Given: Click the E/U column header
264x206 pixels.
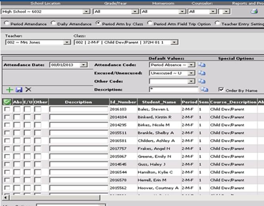Looking at the screenshot, I should (28, 102).
